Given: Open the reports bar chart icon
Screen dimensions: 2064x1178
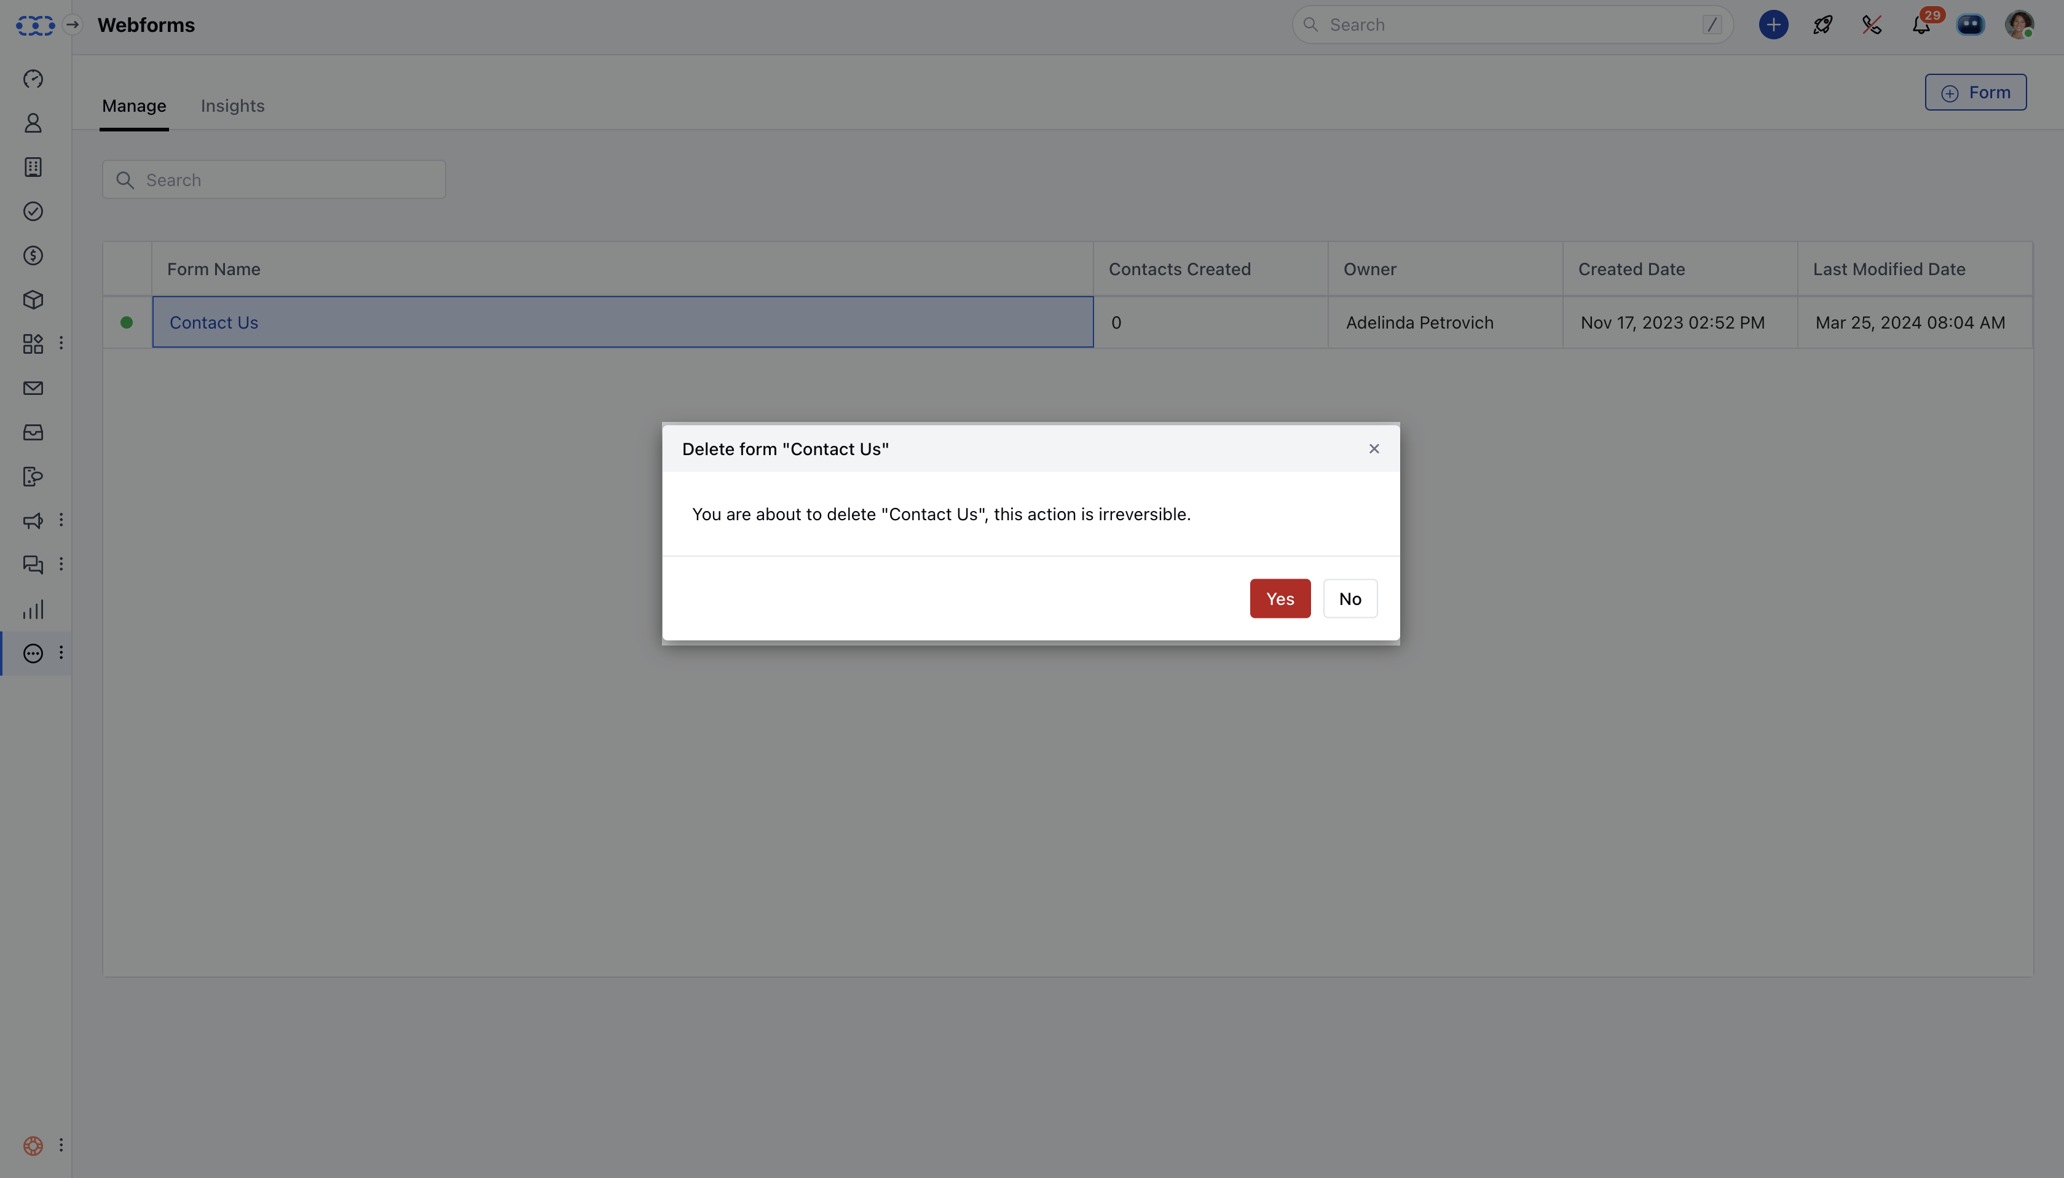Looking at the screenshot, I should tap(33, 609).
